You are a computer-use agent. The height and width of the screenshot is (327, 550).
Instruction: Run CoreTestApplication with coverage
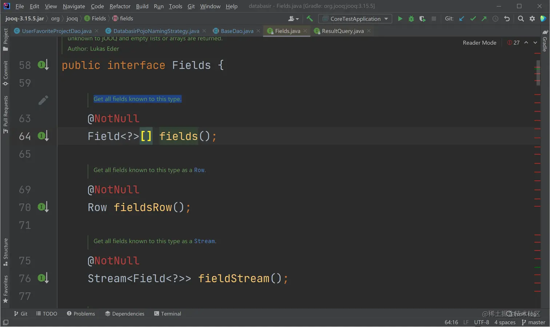422,19
